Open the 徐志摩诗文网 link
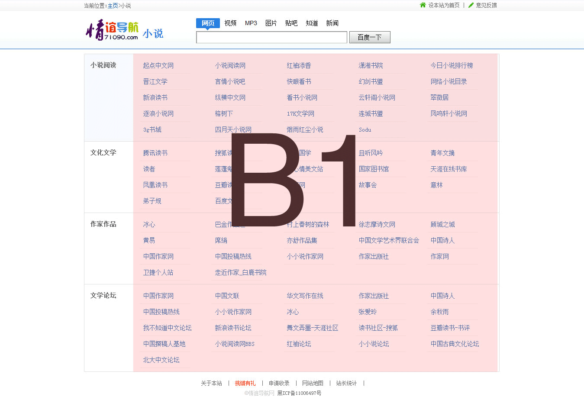Viewport: 584px width, 397px height. [377, 224]
